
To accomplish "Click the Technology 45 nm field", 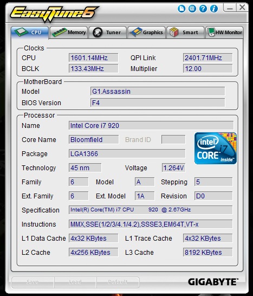I will click(85, 168).
